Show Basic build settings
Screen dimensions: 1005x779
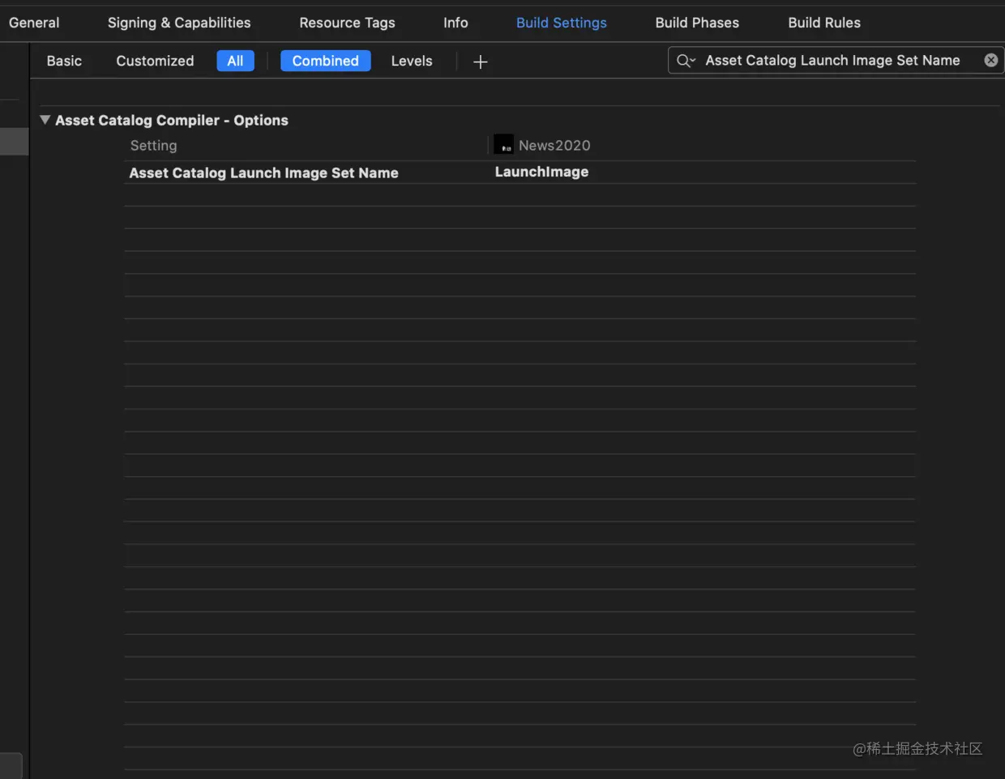(x=64, y=61)
